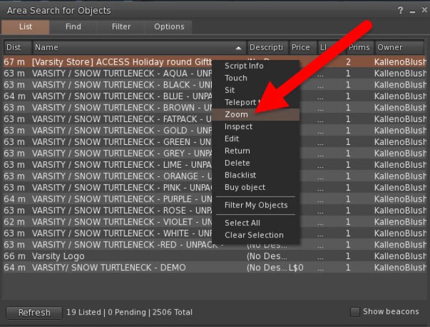Screen dimensions: 430x327
Task: Open the help question mark icon
Action: [400, 10]
